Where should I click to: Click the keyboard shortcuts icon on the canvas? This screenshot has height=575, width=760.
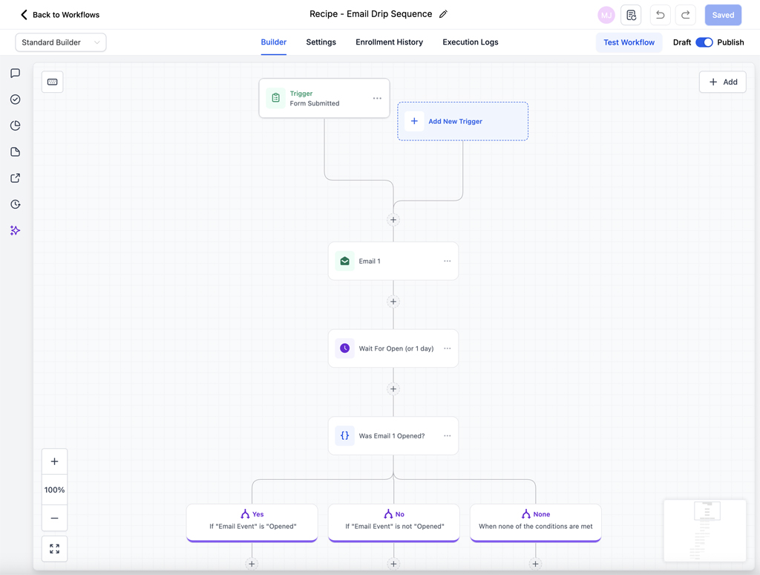click(x=52, y=82)
